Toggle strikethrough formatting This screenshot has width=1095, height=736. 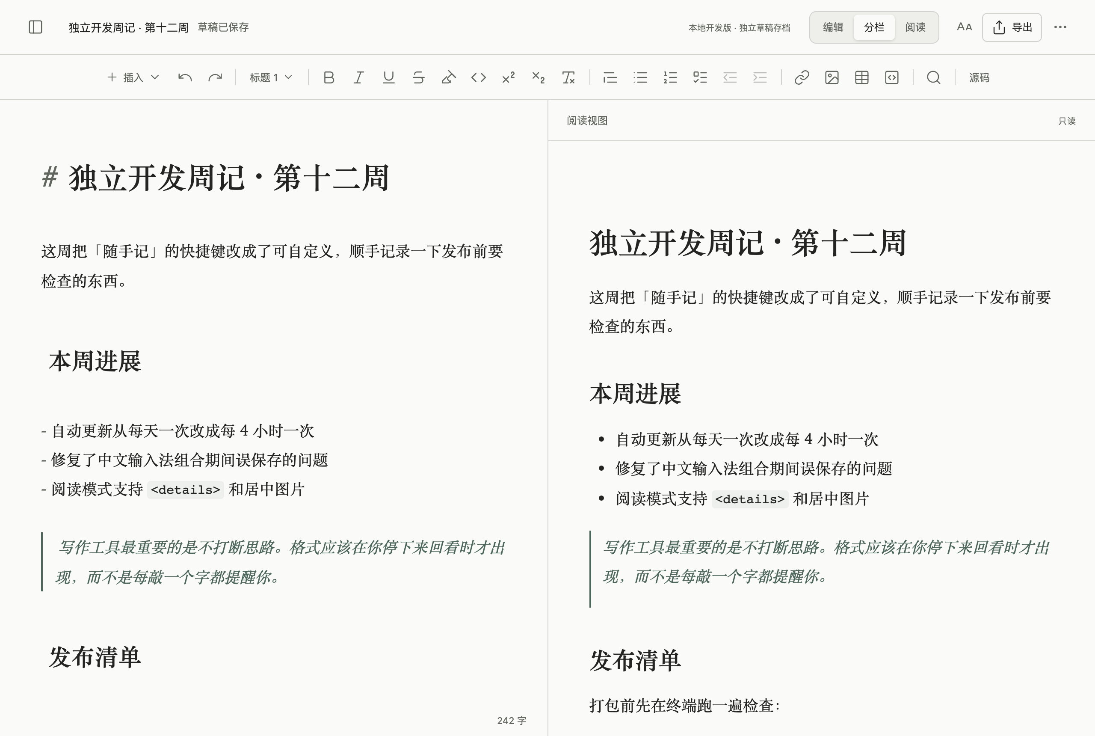[x=418, y=77]
